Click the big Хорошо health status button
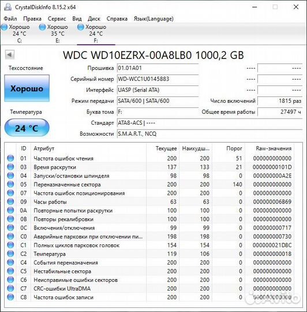307x312 pixels. (27, 88)
